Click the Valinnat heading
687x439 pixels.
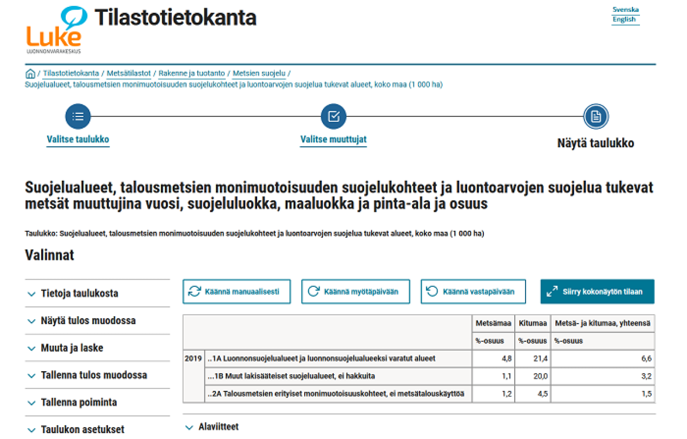[49, 255]
